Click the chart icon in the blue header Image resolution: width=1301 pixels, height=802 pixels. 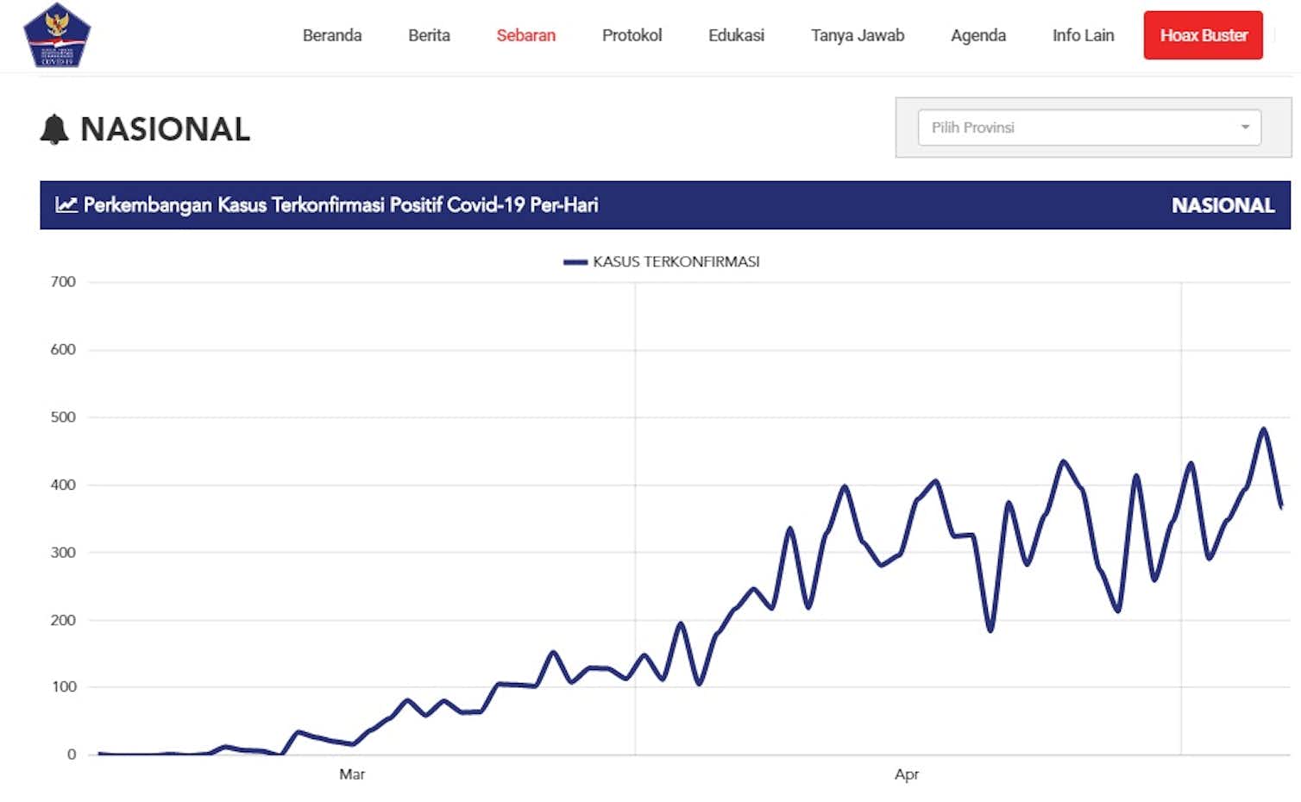(x=66, y=205)
